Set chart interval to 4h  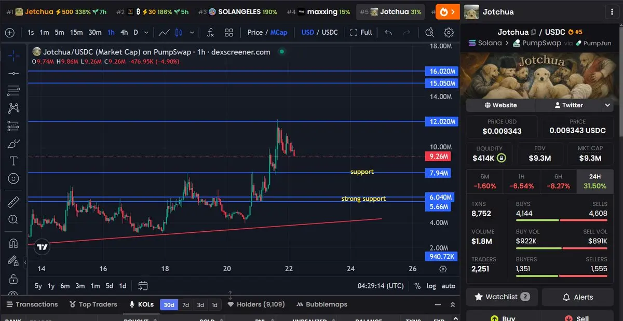coord(124,32)
